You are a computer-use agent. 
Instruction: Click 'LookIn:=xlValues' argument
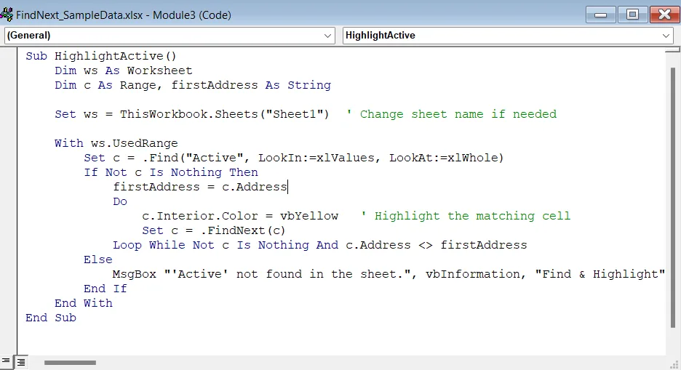tap(316, 158)
